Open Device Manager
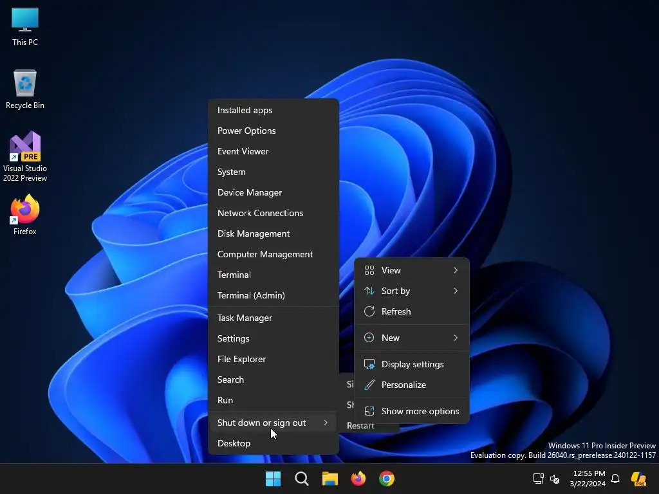The image size is (659, 494). coord(274,192)
